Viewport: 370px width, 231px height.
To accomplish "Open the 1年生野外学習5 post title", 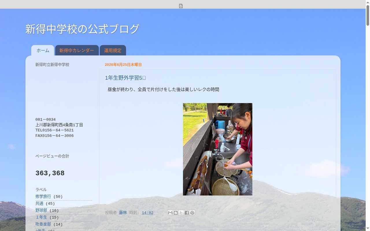I will pyautogui.click(x=125, y=78).
